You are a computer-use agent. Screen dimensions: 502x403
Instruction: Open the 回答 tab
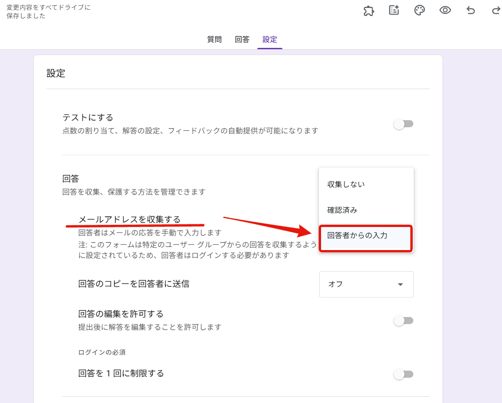pos(242,39)
